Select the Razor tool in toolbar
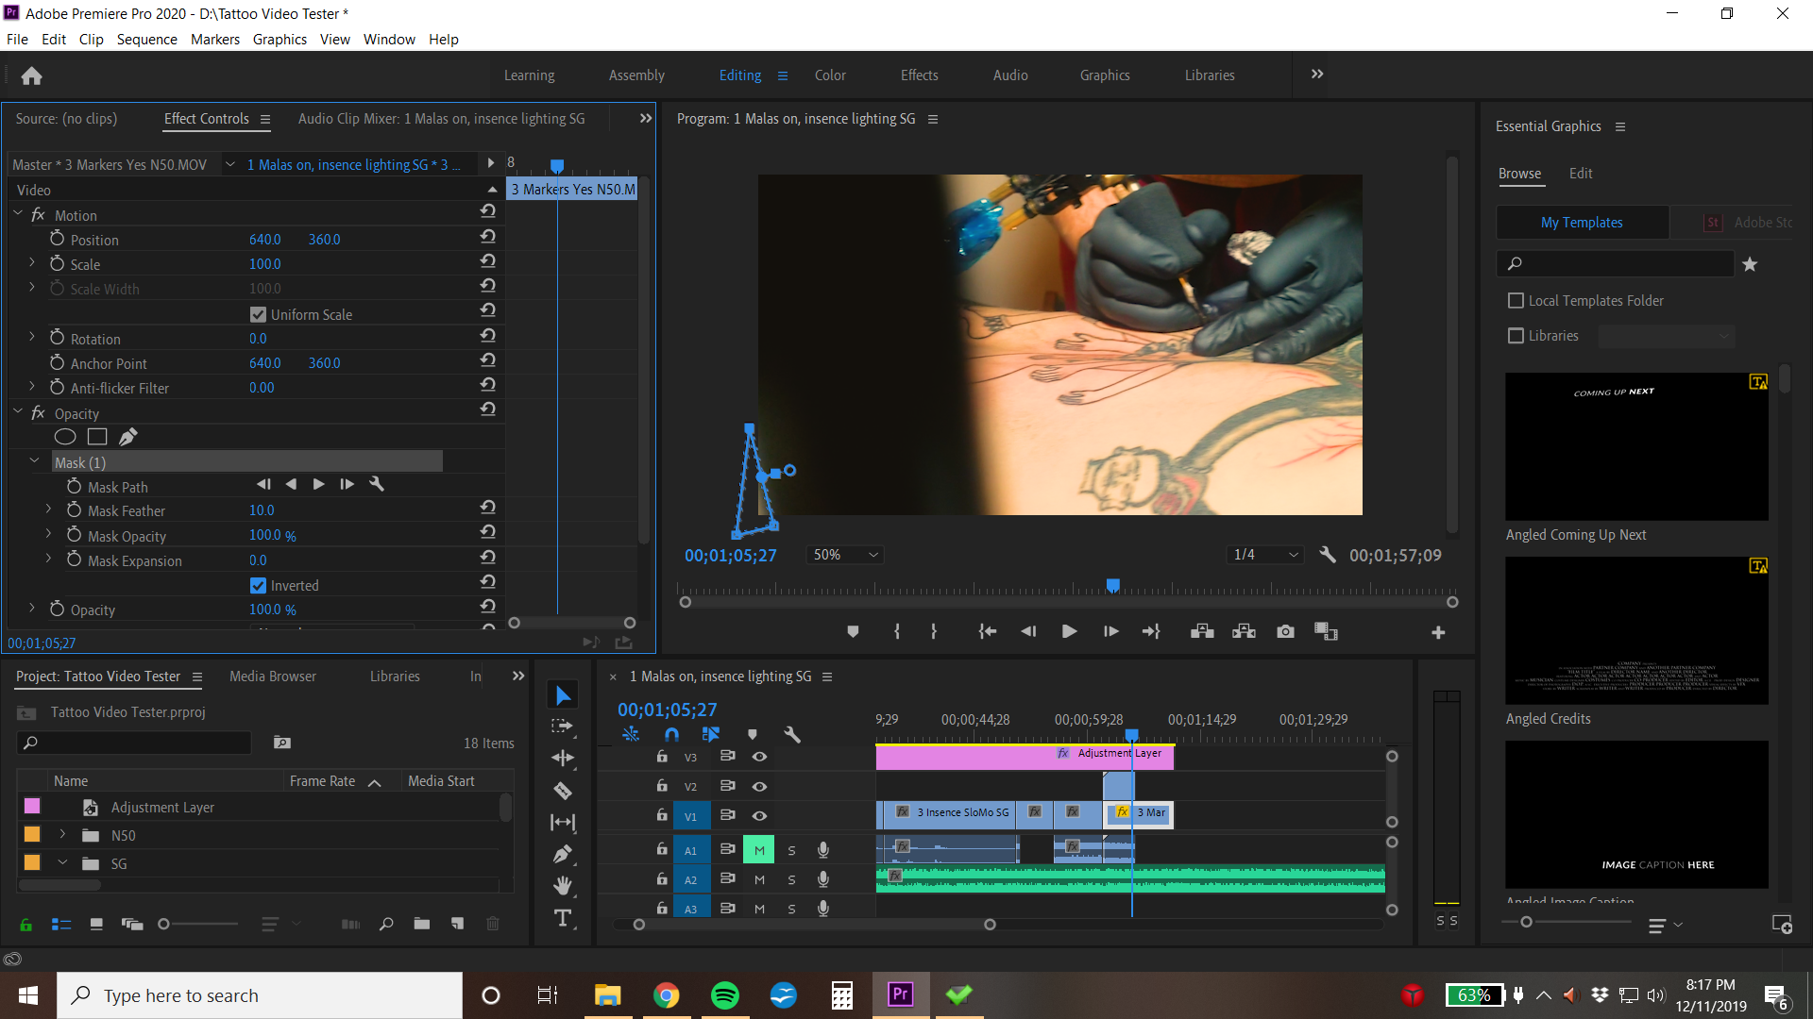Viewport: 1813px width, 1019px height. 563,791
